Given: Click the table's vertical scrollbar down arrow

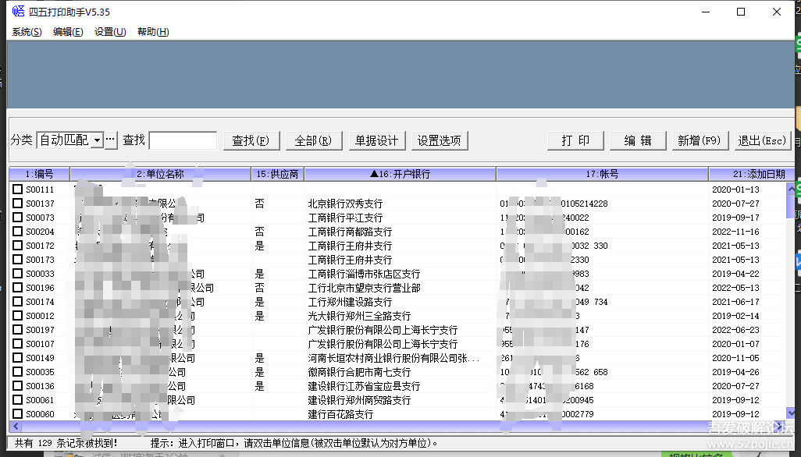Looking at the screenshot, I should click(791, 413).
